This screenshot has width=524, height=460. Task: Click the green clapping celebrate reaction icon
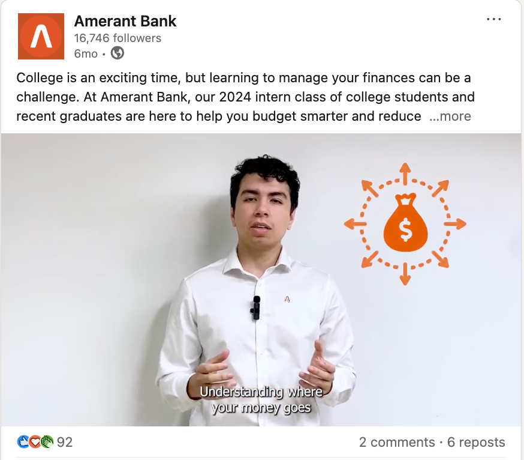click(47, 442)
